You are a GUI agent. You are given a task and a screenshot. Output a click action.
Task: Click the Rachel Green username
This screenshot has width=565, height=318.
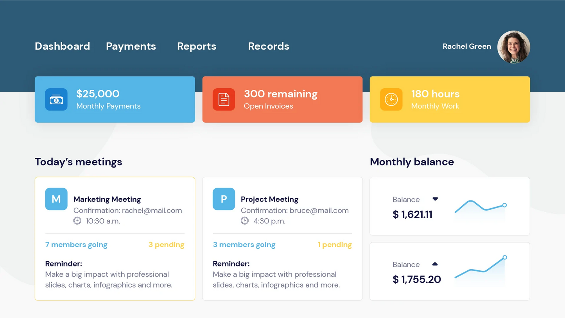tap(466, 46)
